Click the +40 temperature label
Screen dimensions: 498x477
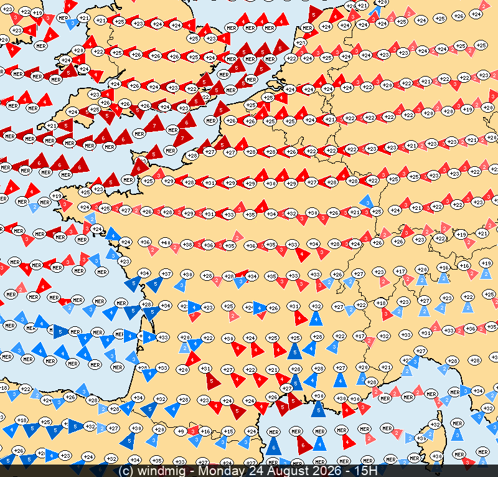(165, 243)
